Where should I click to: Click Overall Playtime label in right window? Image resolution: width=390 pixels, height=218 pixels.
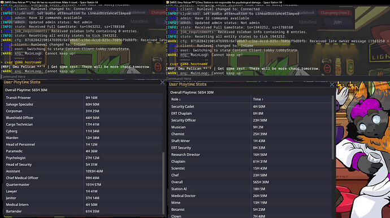pyautogui.click(x=192, y=92)
